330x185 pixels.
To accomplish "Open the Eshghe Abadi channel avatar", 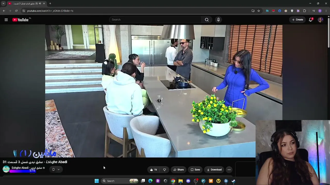I will click(x=6, y=169).
